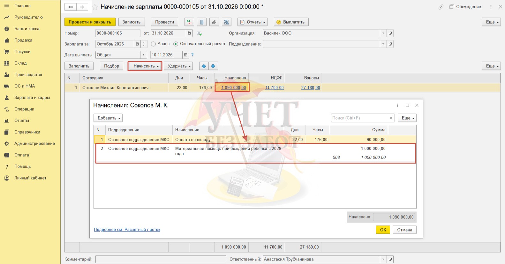Go back with the left arrow
The width and height of the screenshot is (505, 264).
click(x=71, y=7)
